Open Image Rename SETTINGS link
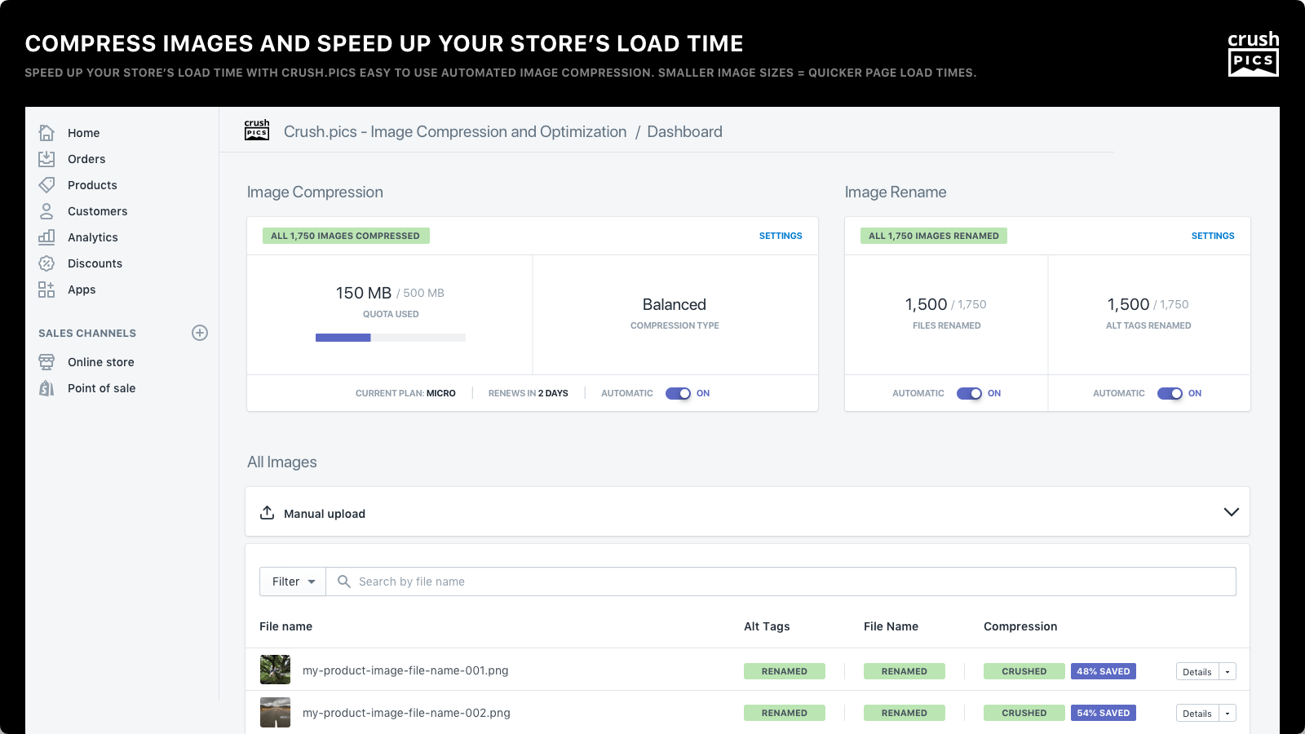The height and width of the screenshot is (734, 1305). [x=1212, y=236]
